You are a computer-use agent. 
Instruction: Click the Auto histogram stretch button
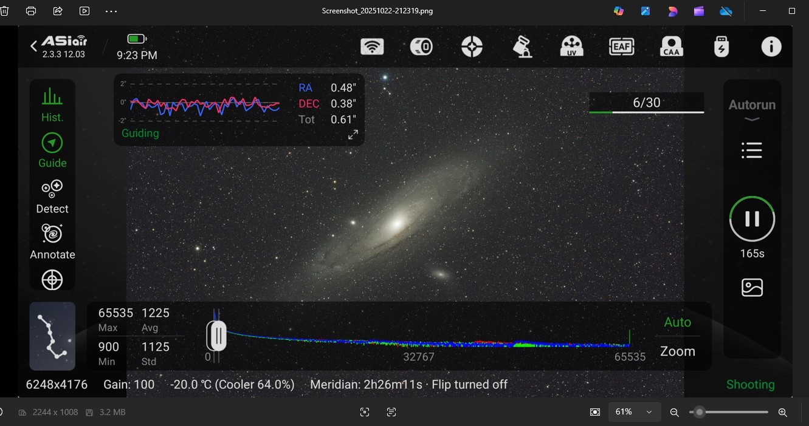coord(677,322)
